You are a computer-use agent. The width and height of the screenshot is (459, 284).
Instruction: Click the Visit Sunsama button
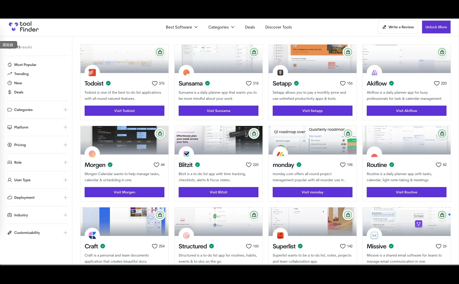218,111
